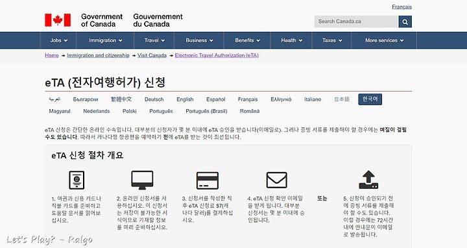Screen dimensions: 467x248
Task: Open Immigration and citizenship breadcrumb
Action: pos(98,55)
